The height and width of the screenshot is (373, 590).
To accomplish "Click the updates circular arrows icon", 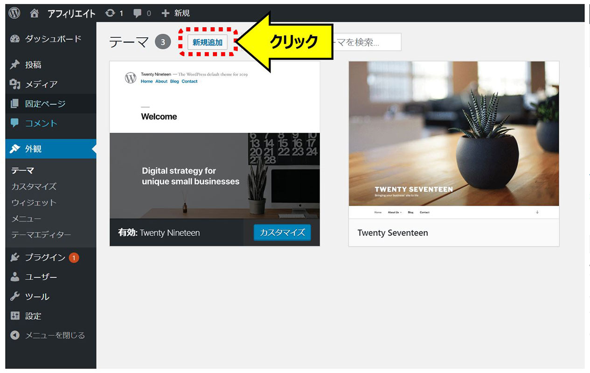I will point(110,13).
